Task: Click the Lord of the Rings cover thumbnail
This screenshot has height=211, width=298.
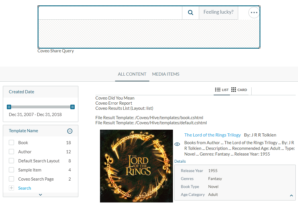Action: pyautogui.click(x=136, y=166)
